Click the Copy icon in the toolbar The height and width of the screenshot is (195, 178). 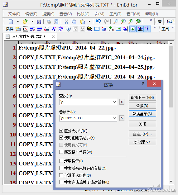(x=74, y=21)
